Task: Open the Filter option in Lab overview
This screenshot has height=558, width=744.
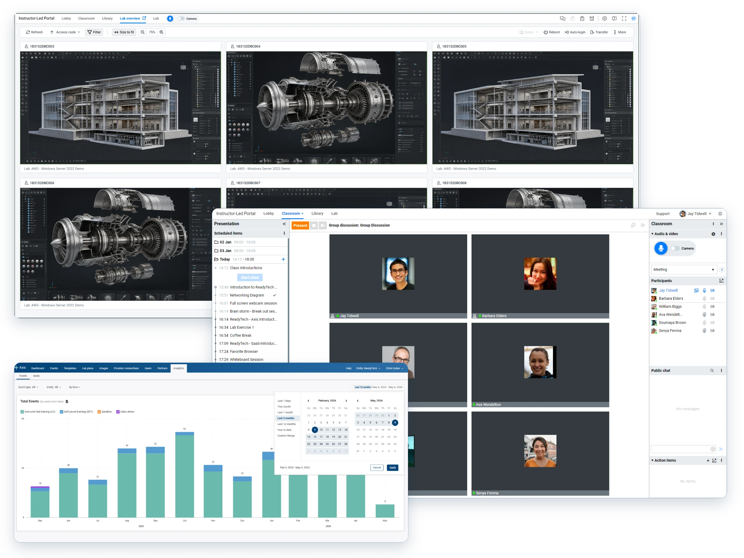Action: tap(94, 32)
